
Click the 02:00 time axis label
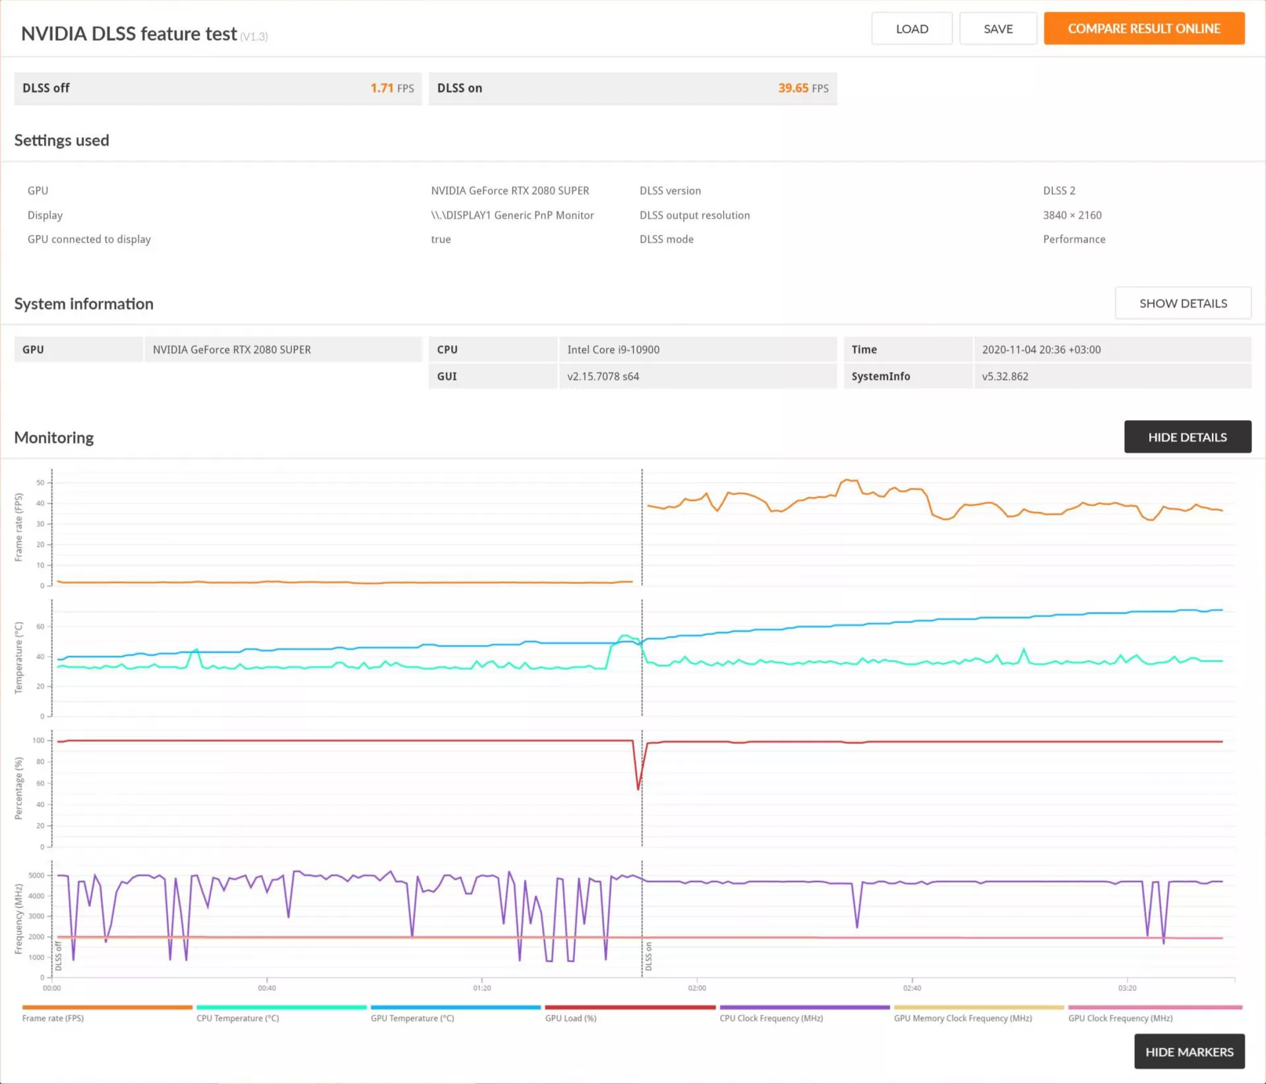pyautogui.click(x=697, y=988)
